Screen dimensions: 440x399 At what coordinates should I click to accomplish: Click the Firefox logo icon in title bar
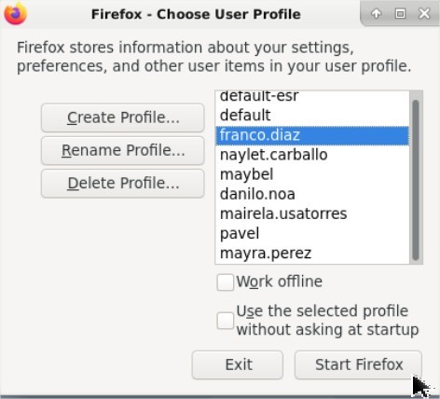click(x=16, y=14)
